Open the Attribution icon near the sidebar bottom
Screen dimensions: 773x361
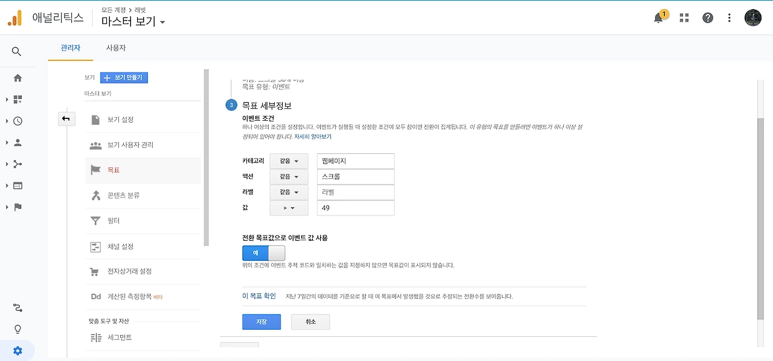[x=18, y=308]
